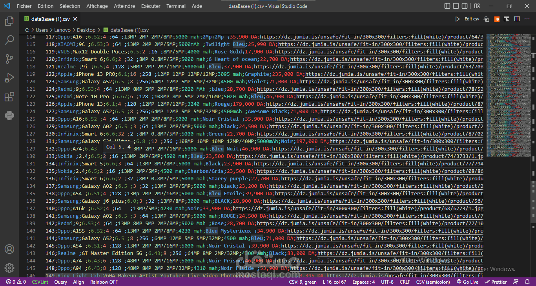Open the Extensions view
Viewport: 536px width, 286px height.
(9, 97)
